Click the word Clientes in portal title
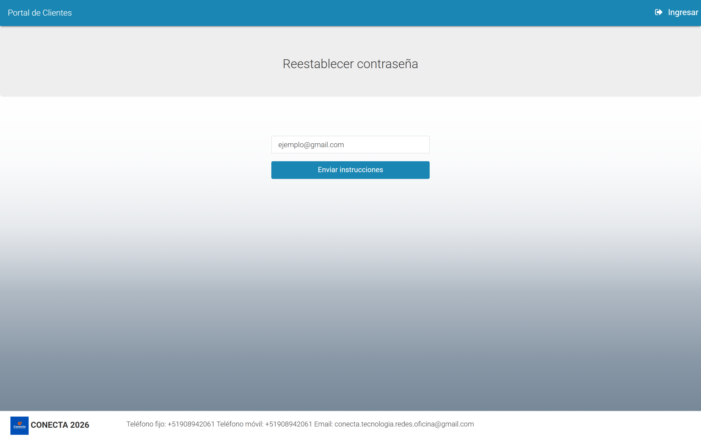The image size is (701, 440). click(x=57, y=13)
